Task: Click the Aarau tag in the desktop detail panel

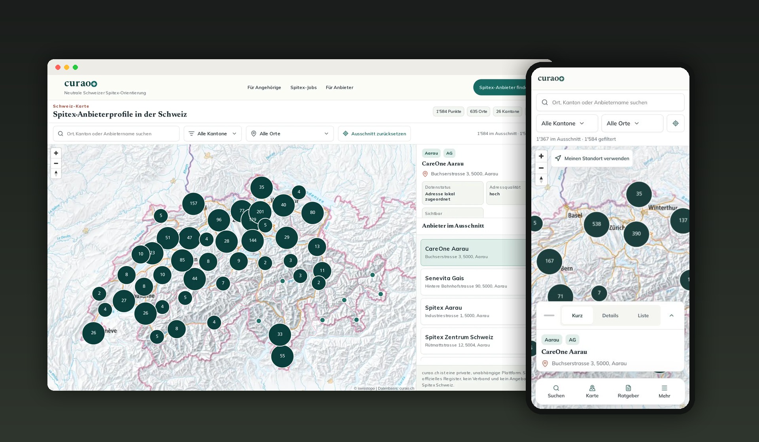Action: click(431, 154)
